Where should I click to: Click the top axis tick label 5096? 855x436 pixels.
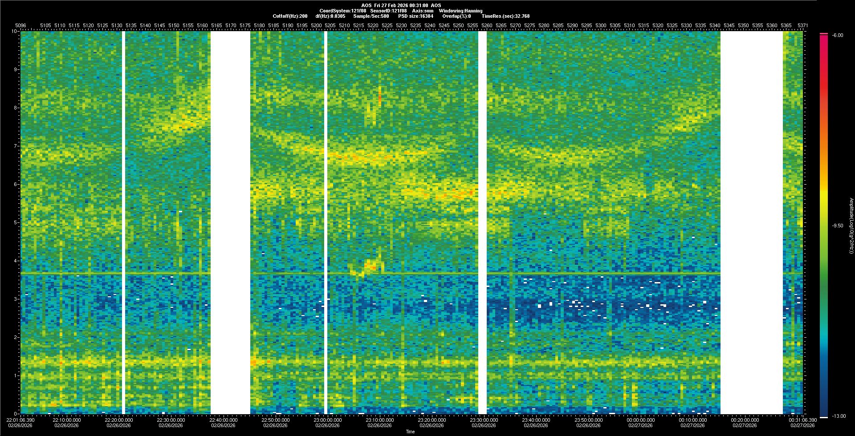[20, 26]
